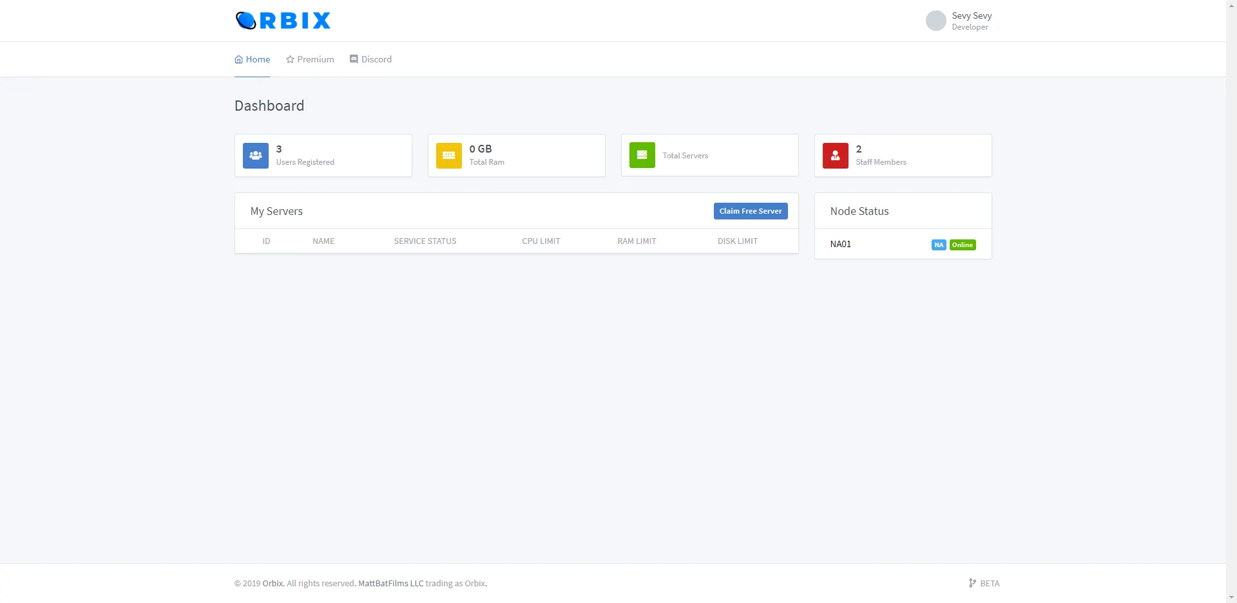Click the green Online status badge
The height and width of the screenshot is (603, 1237).
click(963, 245)
